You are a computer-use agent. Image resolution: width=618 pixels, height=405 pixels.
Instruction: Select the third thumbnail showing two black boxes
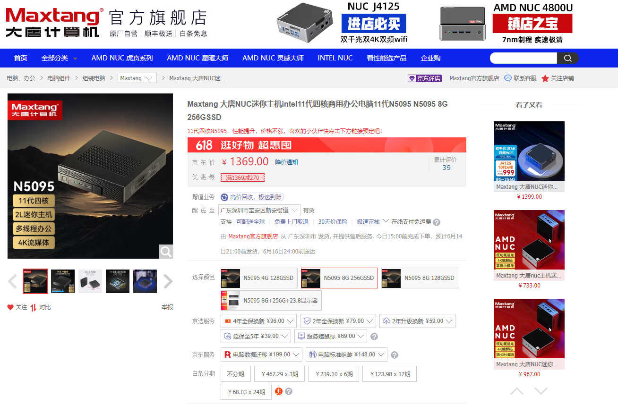(90, 281)
